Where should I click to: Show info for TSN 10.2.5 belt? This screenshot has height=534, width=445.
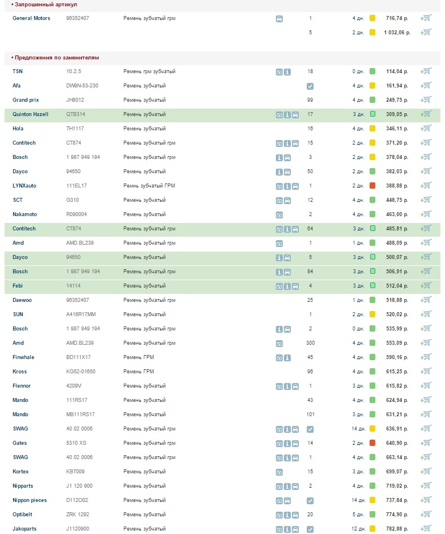[287, 72]
